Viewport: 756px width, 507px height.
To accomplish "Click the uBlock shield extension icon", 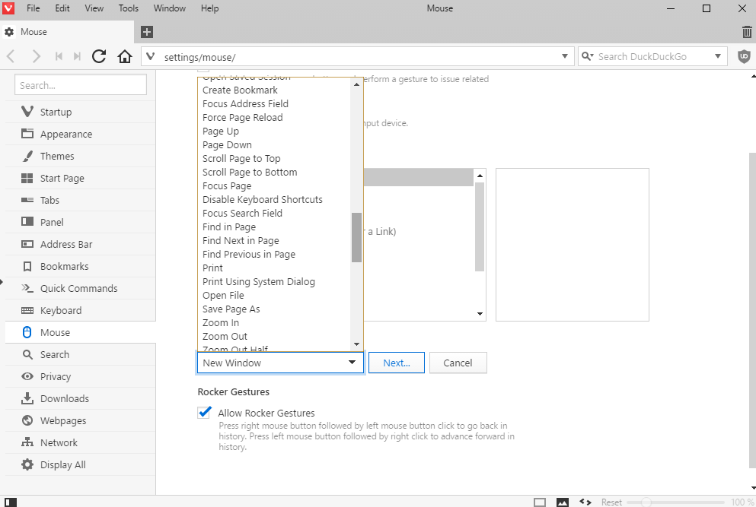I will point(745,56).
